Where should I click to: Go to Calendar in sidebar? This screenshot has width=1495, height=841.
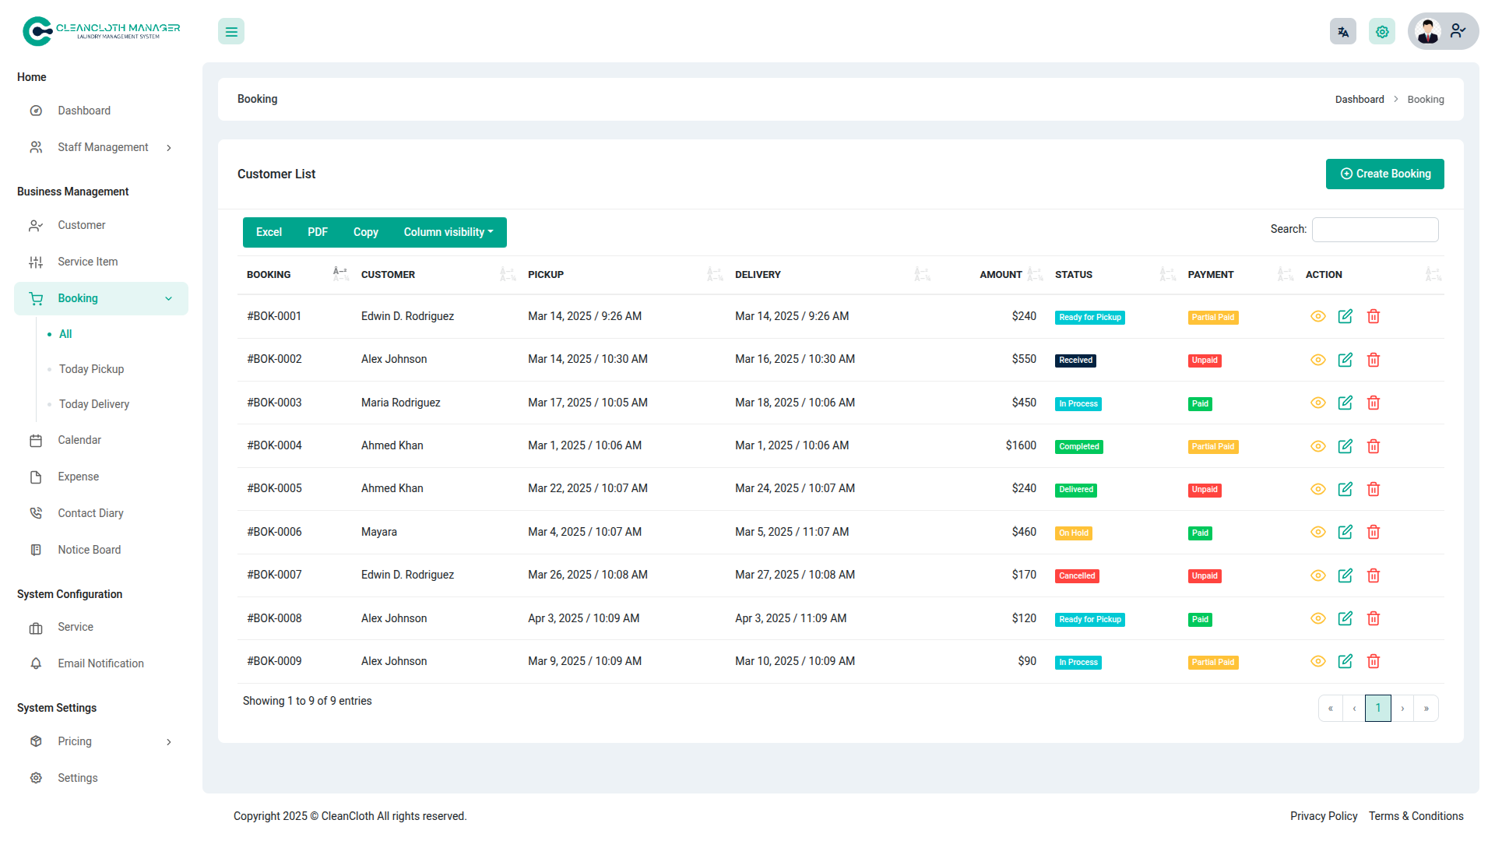pos(79,440)
